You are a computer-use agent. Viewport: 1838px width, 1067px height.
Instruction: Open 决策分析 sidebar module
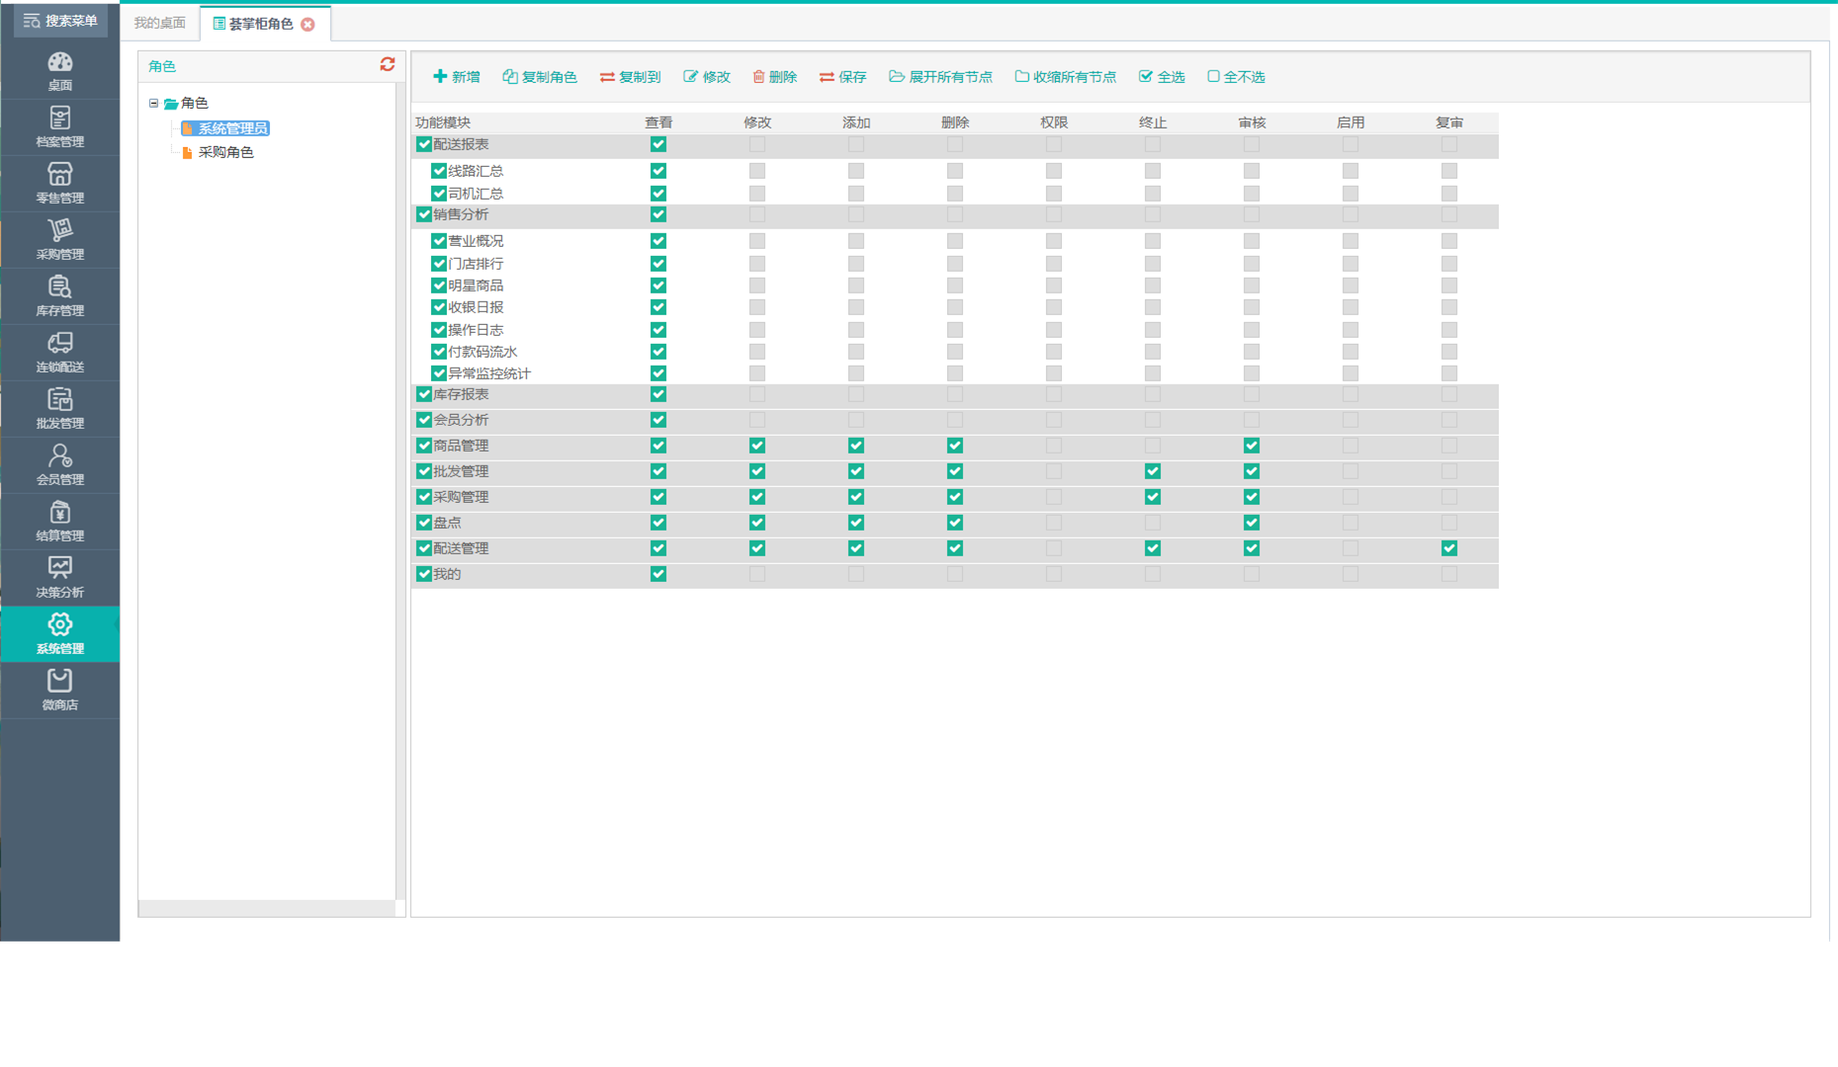click(59, 578)
